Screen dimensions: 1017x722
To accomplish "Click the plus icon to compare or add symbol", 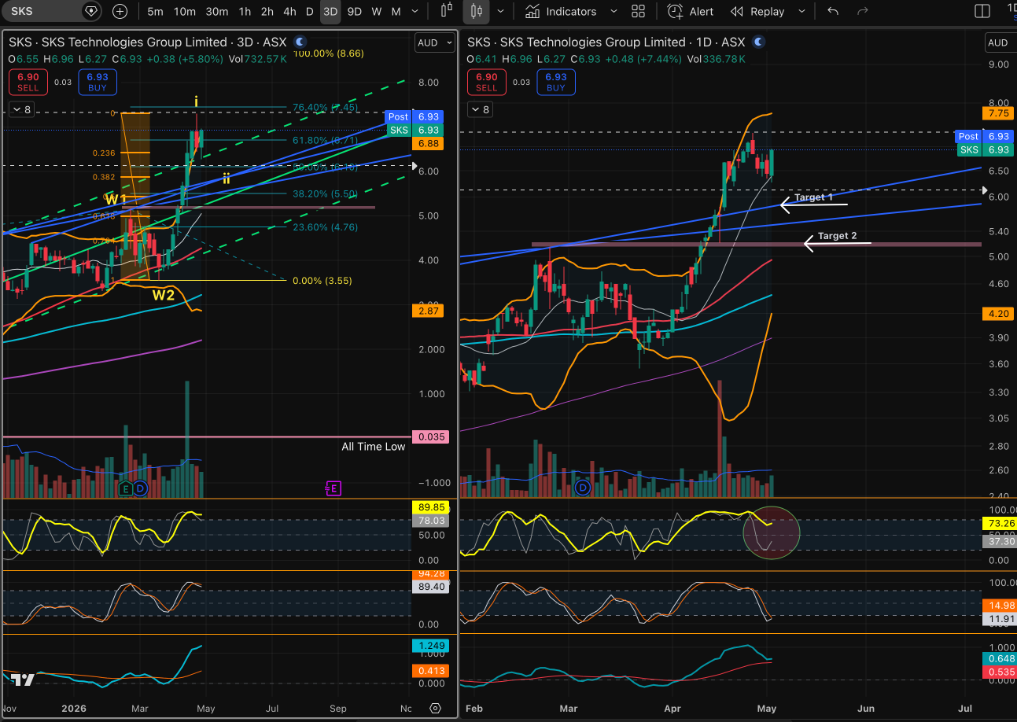I will 120,11.
